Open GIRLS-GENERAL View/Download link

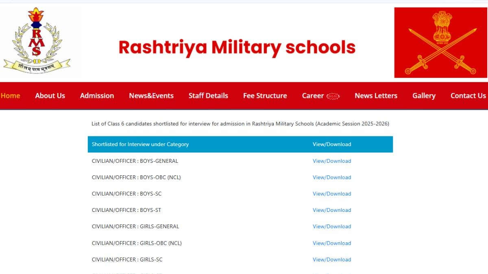coord(331,227)
